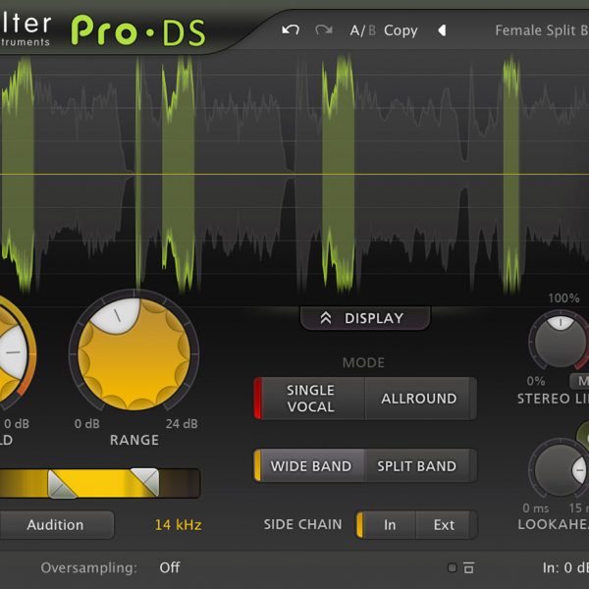Click the Oversampling: label

pyautogui.click(x=89, y=567)
